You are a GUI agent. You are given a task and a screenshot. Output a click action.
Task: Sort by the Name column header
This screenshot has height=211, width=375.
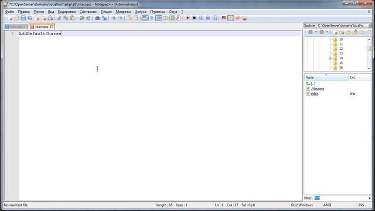pyautogui.click(x=326, y=77)
